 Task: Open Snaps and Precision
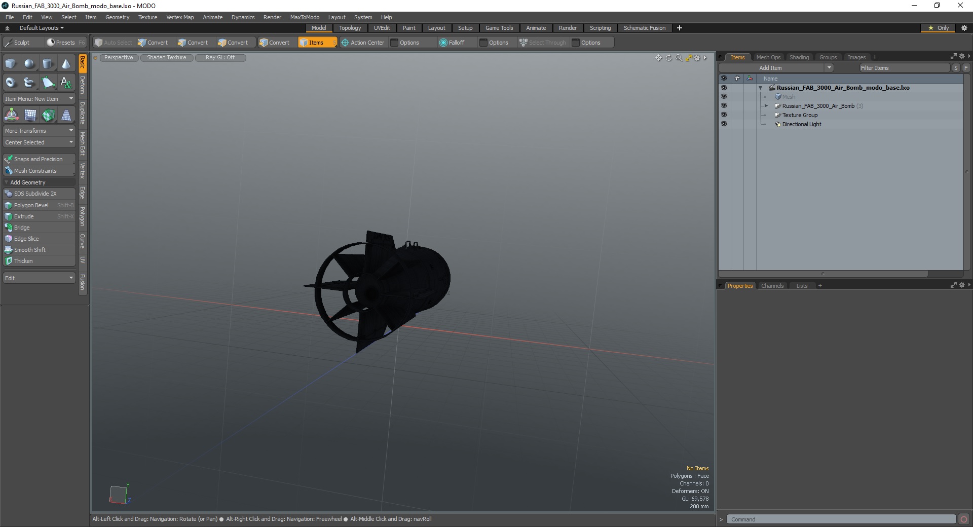(39, 159)
